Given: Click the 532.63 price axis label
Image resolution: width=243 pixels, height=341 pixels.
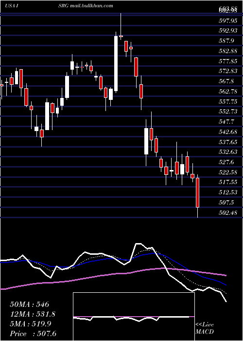Looking at the screenshot, I should tap(228, 152).
